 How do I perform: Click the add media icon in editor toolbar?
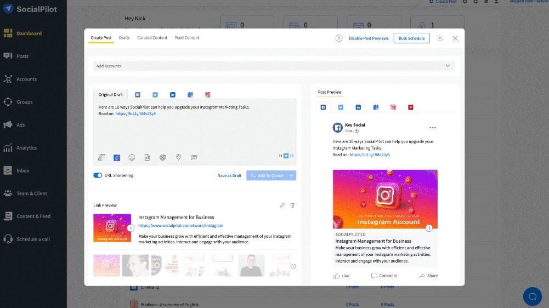point(101,157)
